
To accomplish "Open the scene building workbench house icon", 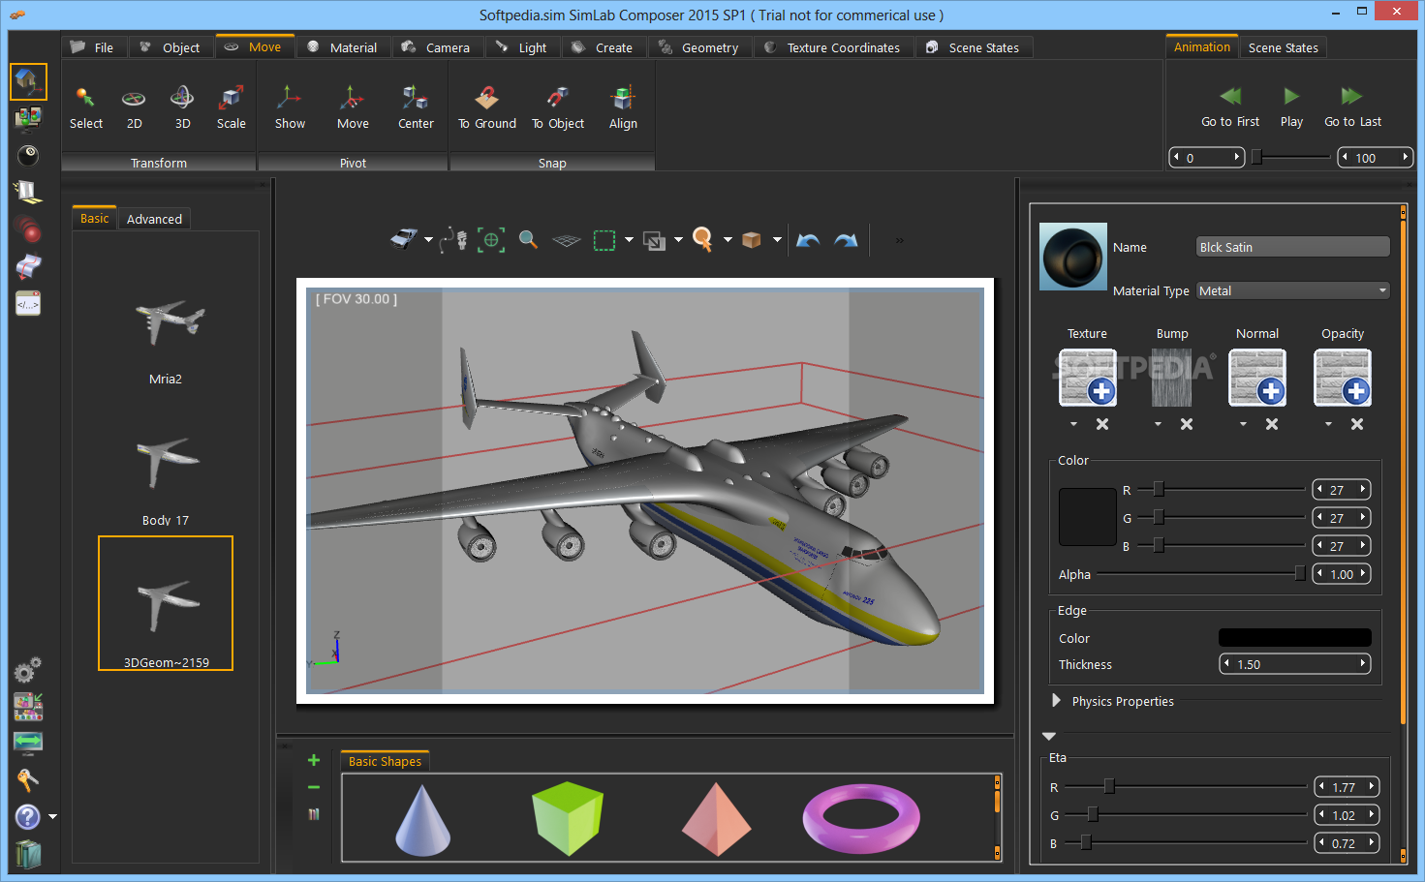I will click(x=28, y=81).
